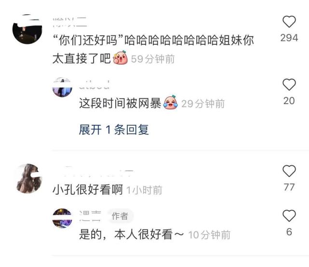Tap the 作者 badge next to username
Screen dimensions: 309x267
tap(120, 216)
